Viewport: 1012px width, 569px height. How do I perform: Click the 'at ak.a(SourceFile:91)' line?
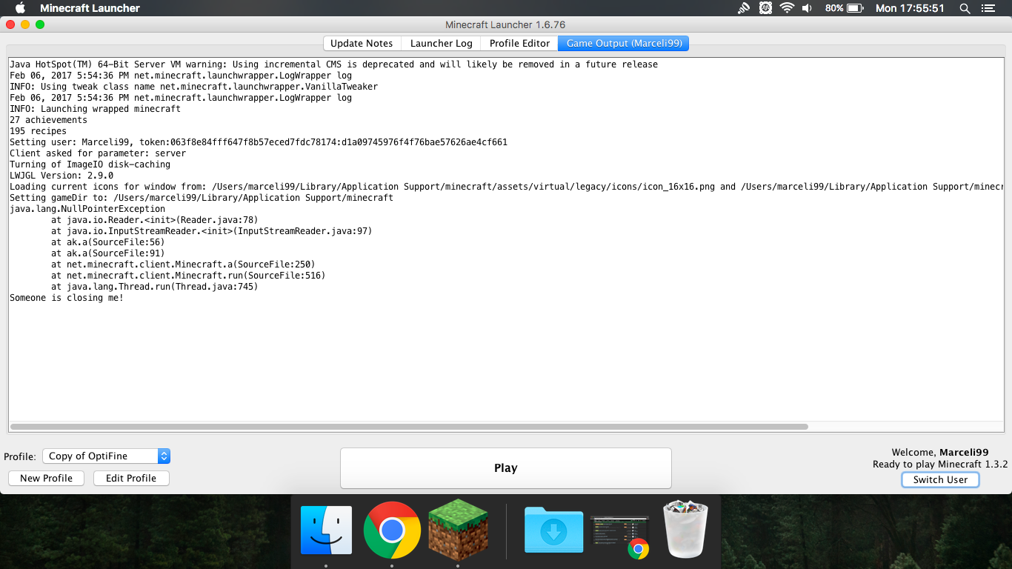pyautogui.click(x=108, y=253)
